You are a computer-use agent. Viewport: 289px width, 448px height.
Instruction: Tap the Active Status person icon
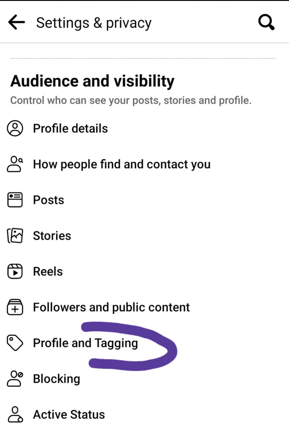(15, 415)
